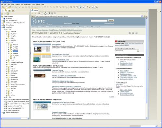Image resolution: width=162 pixels, height=128 pixels.
Task: Open the Analysis menu
Action: pyautogui.click(x=18, y=5)
